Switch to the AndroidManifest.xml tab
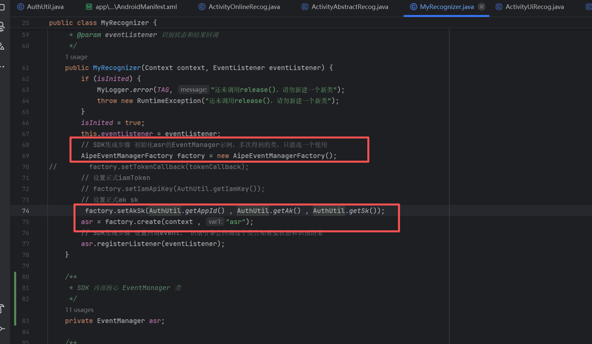This screenshot has width=592, height=344. (131, 7)
